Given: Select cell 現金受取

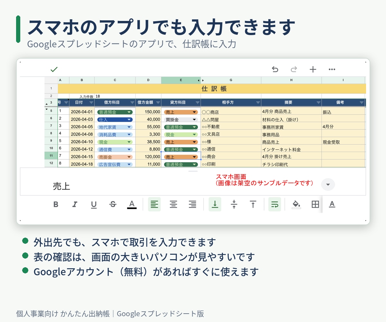Looking at the screenshot, I should point(344,142).
